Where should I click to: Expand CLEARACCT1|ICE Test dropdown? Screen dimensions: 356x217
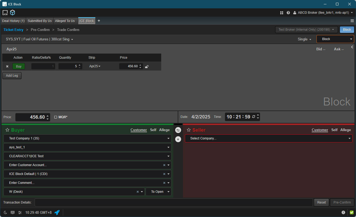[x=87, y=156]
